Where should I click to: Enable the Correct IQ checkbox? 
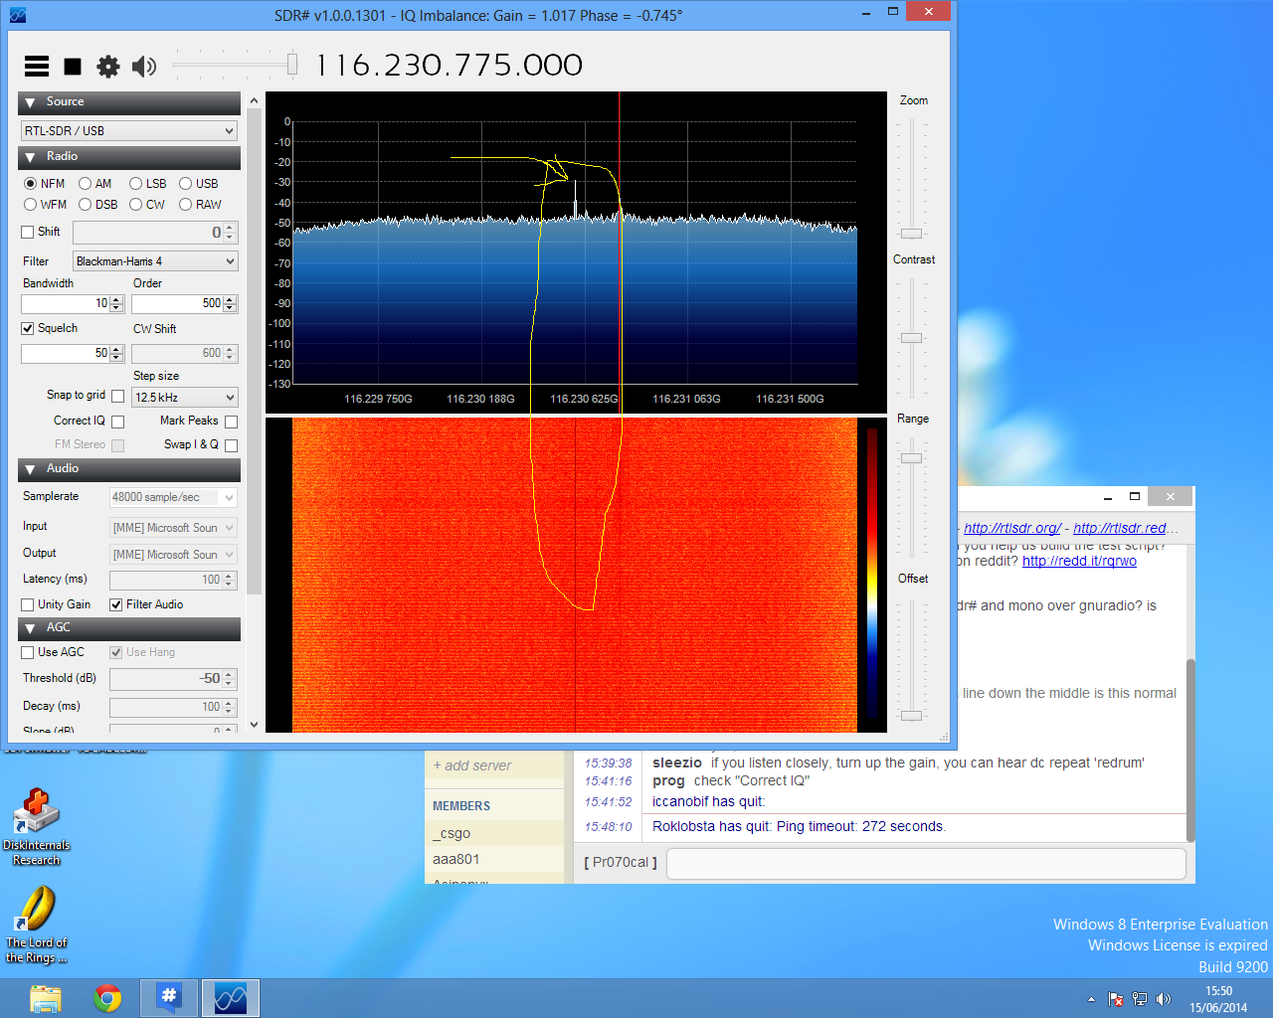[x=118, y=422]
